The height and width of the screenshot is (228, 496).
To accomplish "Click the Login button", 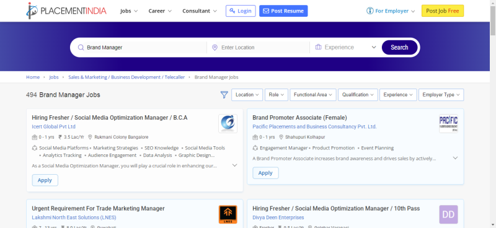I will coord(241,11).
